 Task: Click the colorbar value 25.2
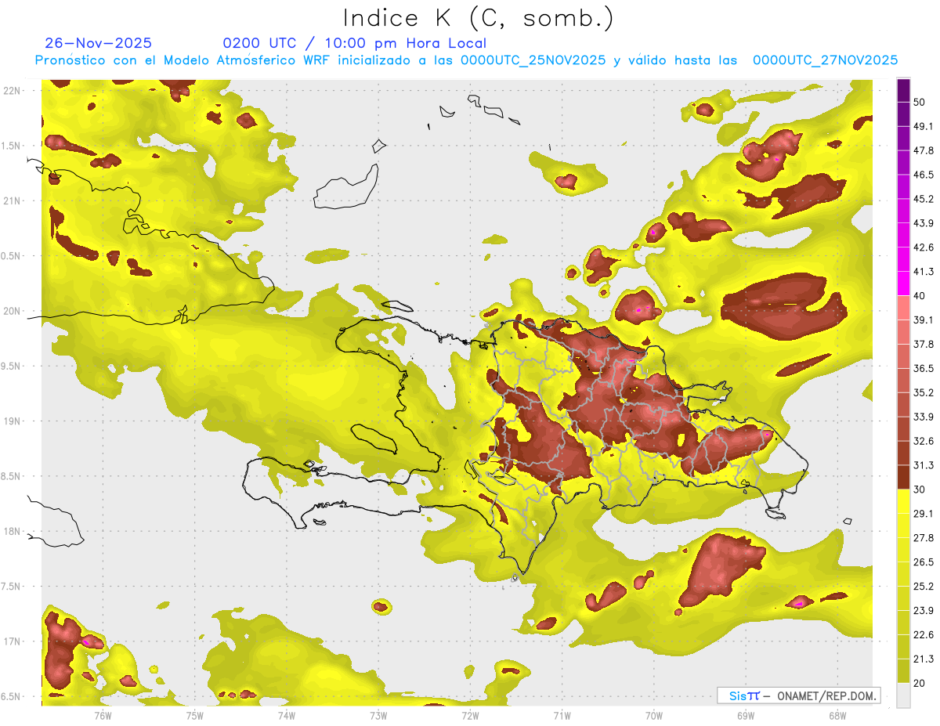pyautogui.click(x=924, y=586)
